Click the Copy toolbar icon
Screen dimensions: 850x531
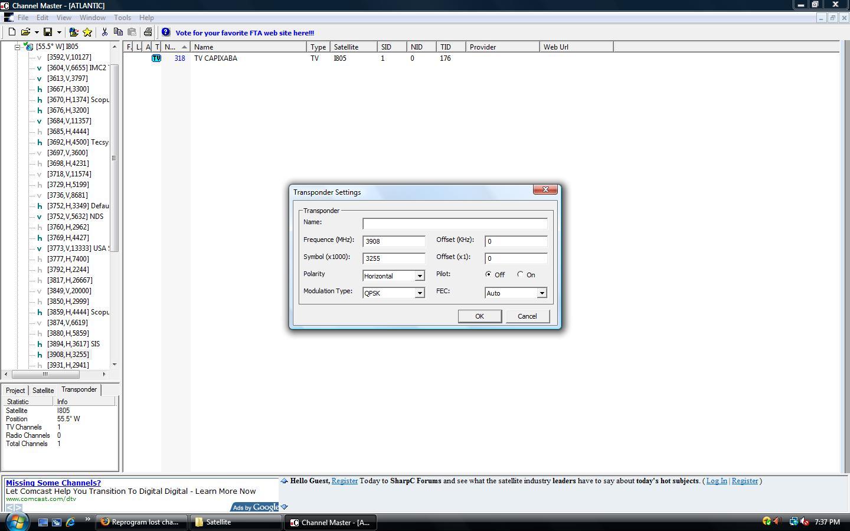point(118,32)
